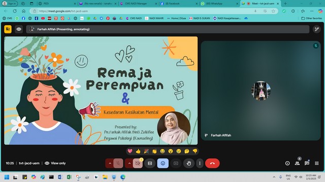Open meeting details info icon
Image resolution: width=325 pixels, height=182 pixels.
click(x=287, y=163)
